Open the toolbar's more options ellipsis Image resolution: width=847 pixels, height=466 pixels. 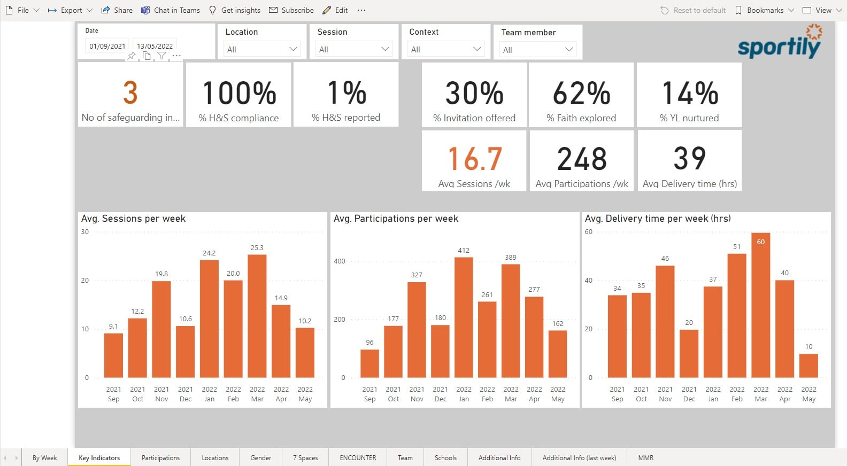coord(361,10)
